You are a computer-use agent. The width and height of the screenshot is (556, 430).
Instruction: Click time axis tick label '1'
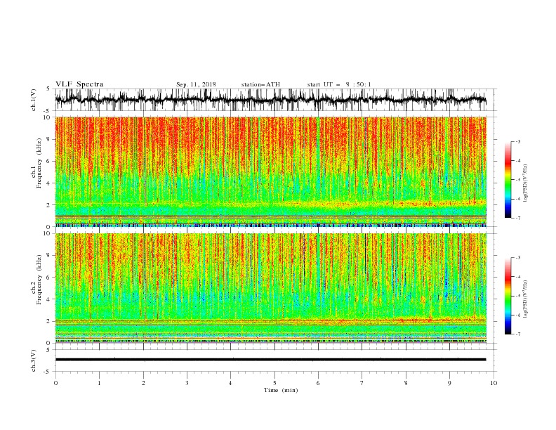pos(100,383)
